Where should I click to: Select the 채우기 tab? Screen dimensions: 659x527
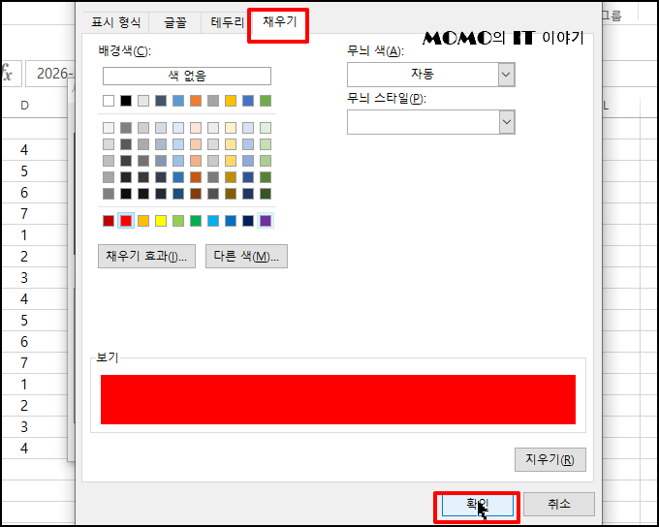[x=279, y=21]
